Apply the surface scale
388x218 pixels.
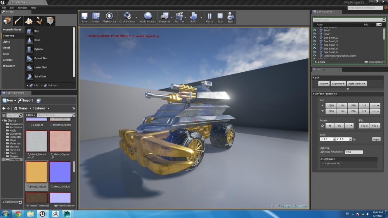(376, 139)
